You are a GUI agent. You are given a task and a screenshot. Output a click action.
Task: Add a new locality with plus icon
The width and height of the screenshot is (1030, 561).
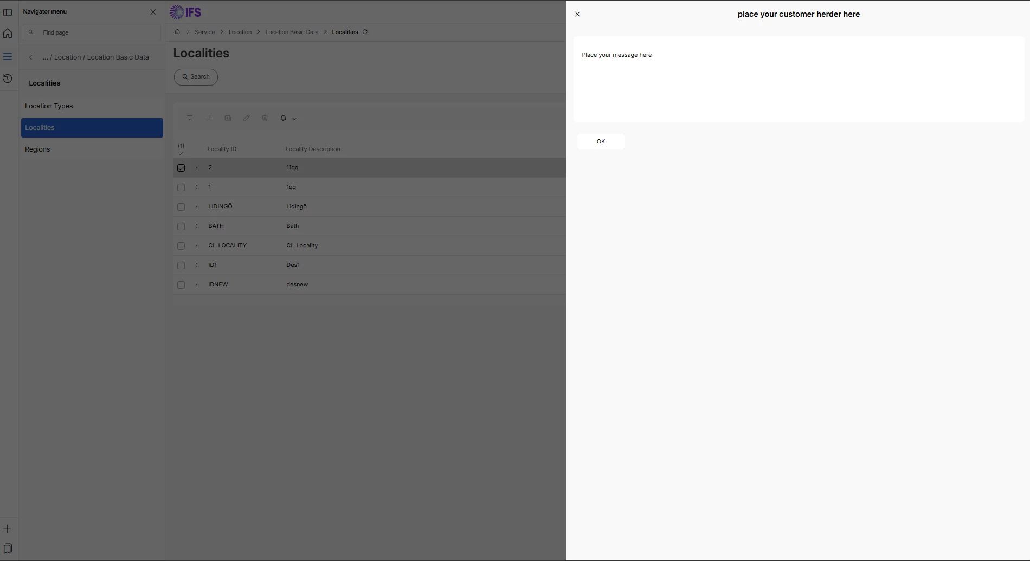[209, 118]
